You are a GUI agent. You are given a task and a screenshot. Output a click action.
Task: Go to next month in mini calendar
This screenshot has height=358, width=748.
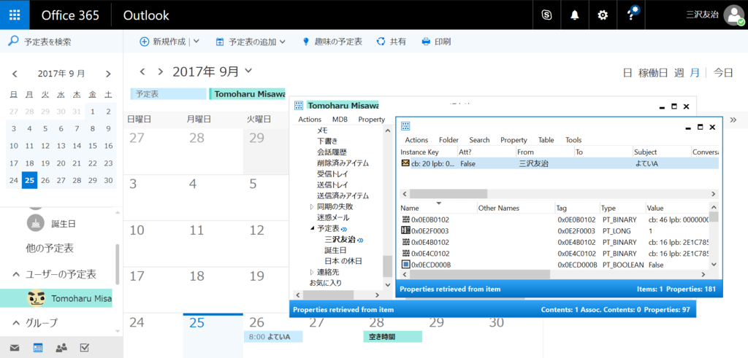click(x=108, y=74)
